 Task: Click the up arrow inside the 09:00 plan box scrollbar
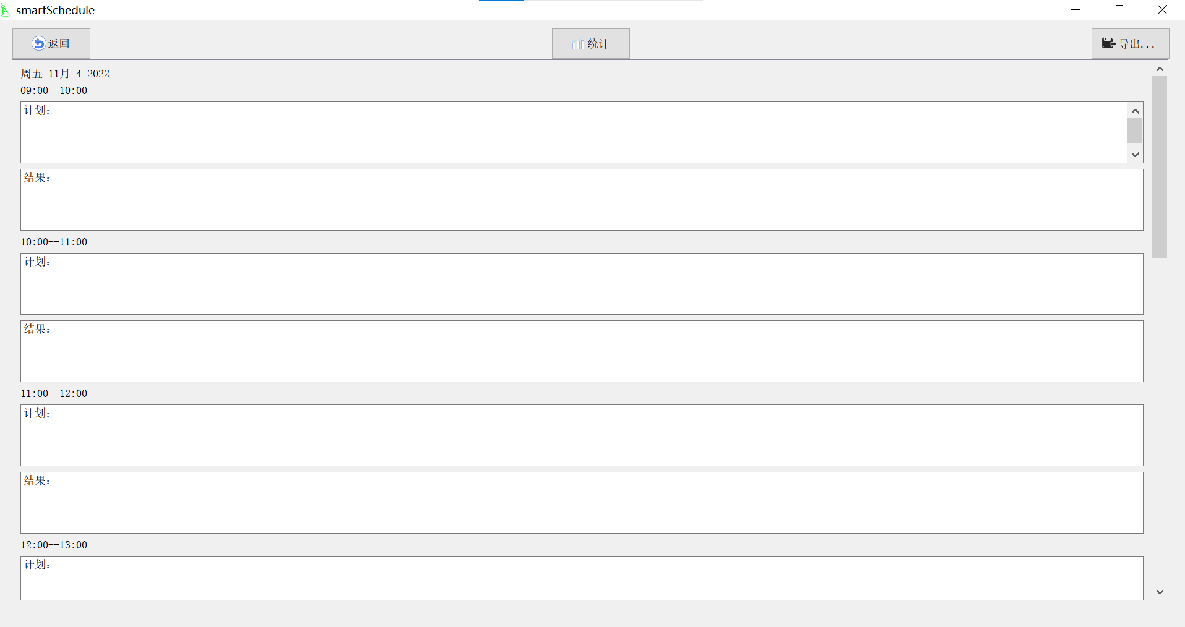pyautogui.click(x=1134, y=111)
